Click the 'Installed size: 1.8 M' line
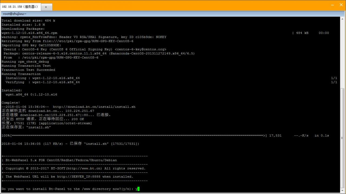This screenshot has width=346, height=194. click(23, 25)
